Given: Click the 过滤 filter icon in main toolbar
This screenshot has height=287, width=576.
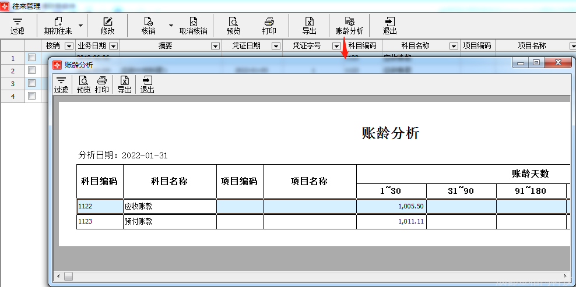Looking at the screenshot, I should tap(17, 26).
